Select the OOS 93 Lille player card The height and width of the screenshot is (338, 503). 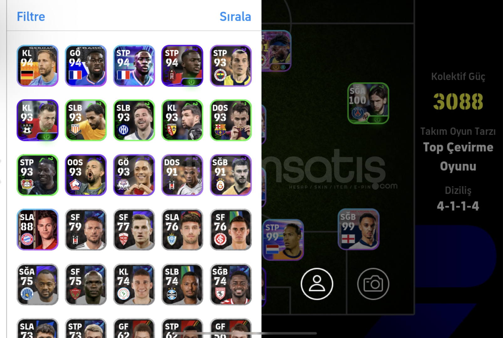pos(86,175)
